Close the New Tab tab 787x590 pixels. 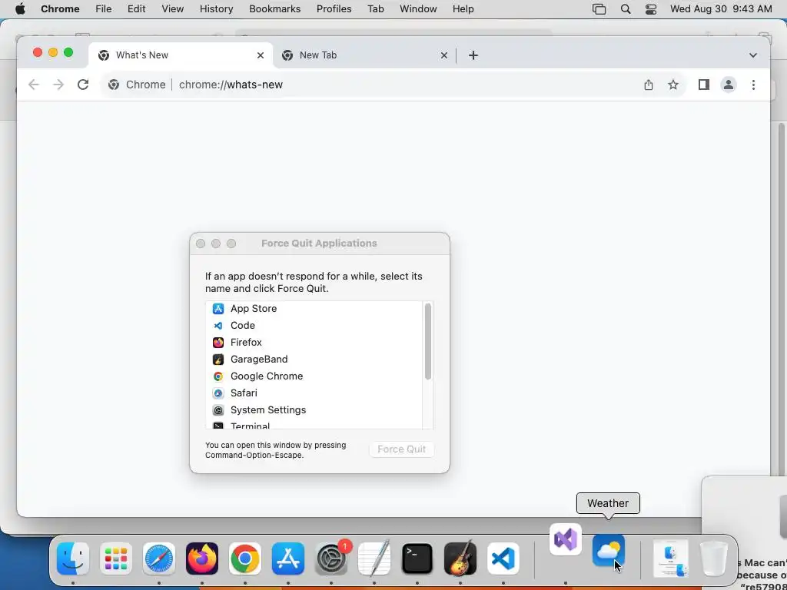(x=443, y=55)
